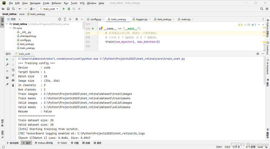This screenshot has height=149, width=270.
Task: Open the Python 软件包 tool window
Action: tap(44, 143)
